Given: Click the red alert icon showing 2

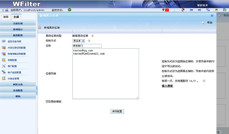Looking at the screenshot, I should pyautogui.click(x=165, y=10).
